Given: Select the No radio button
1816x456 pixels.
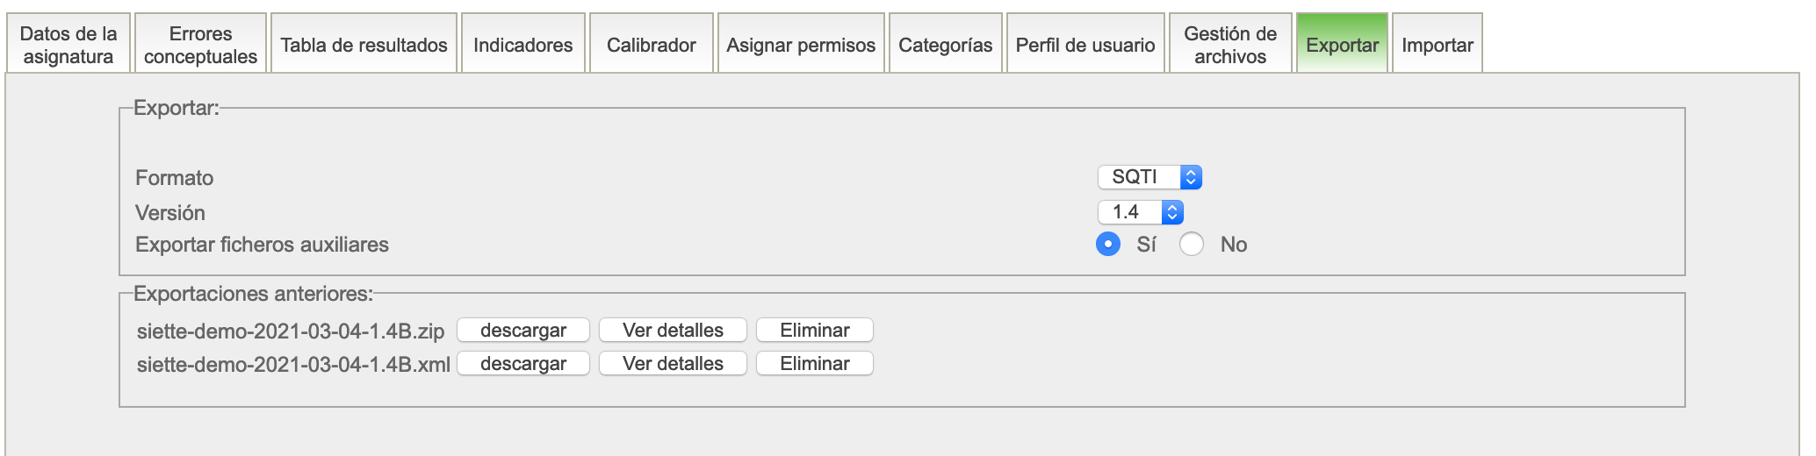Looking at the screenshot, I should pos(1192,244).
